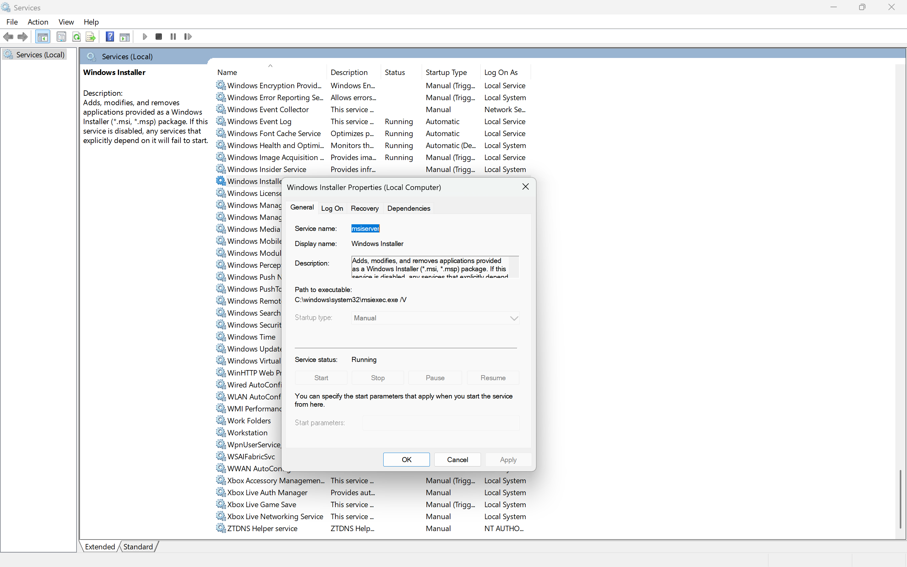Select the Windows Event Log service row
Screen dimensions: 907x567
point(259,122)
